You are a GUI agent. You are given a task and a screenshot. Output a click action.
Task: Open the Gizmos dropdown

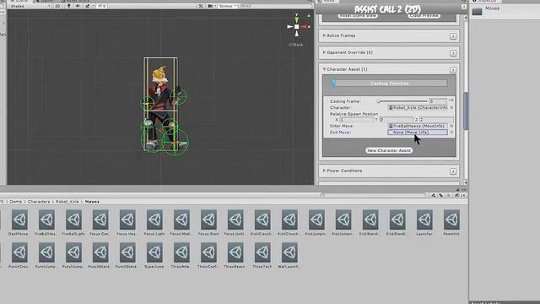227,6
